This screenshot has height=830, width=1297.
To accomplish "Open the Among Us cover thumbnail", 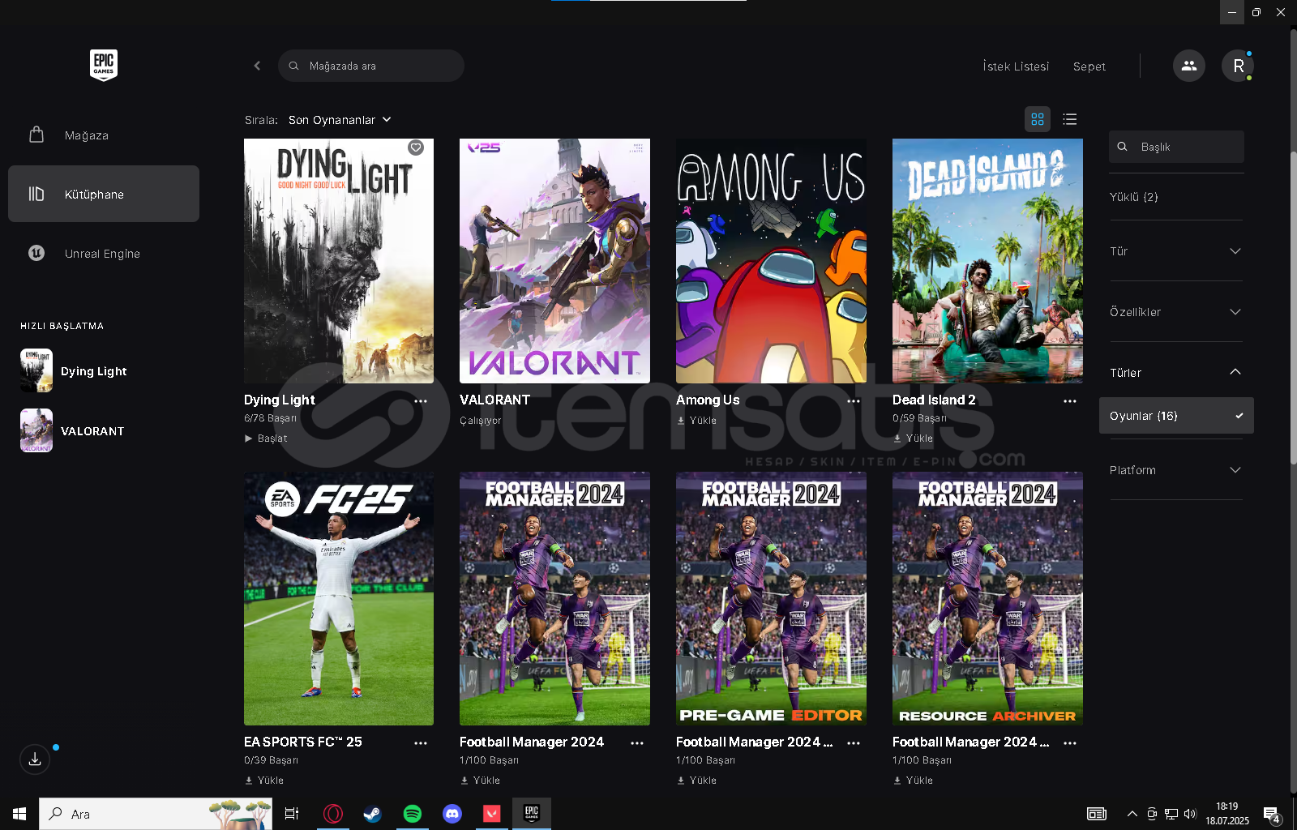I will point(771,261).
